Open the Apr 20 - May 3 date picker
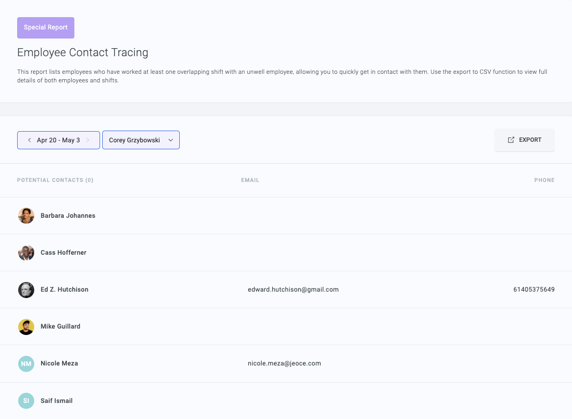572x419 pixels. [x=58, y=140]
